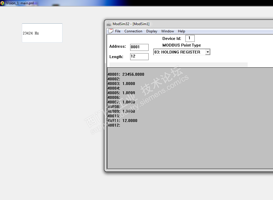Open the Display menu
The image size is (273, 200).
[152, 31]
